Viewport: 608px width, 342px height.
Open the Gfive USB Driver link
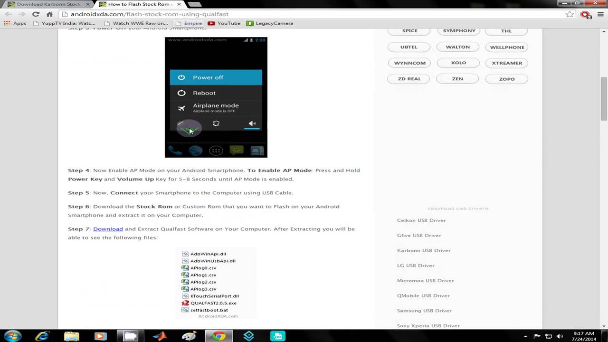click(x=419, y=236)
